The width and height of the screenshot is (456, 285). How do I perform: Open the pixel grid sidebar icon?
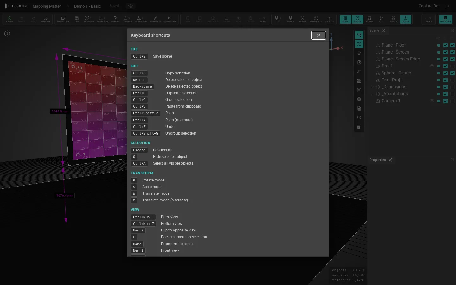pyautogui.click(x=359, y=81)
